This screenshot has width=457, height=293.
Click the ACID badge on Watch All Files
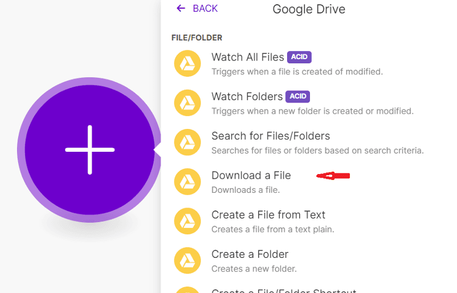point(299,57)
